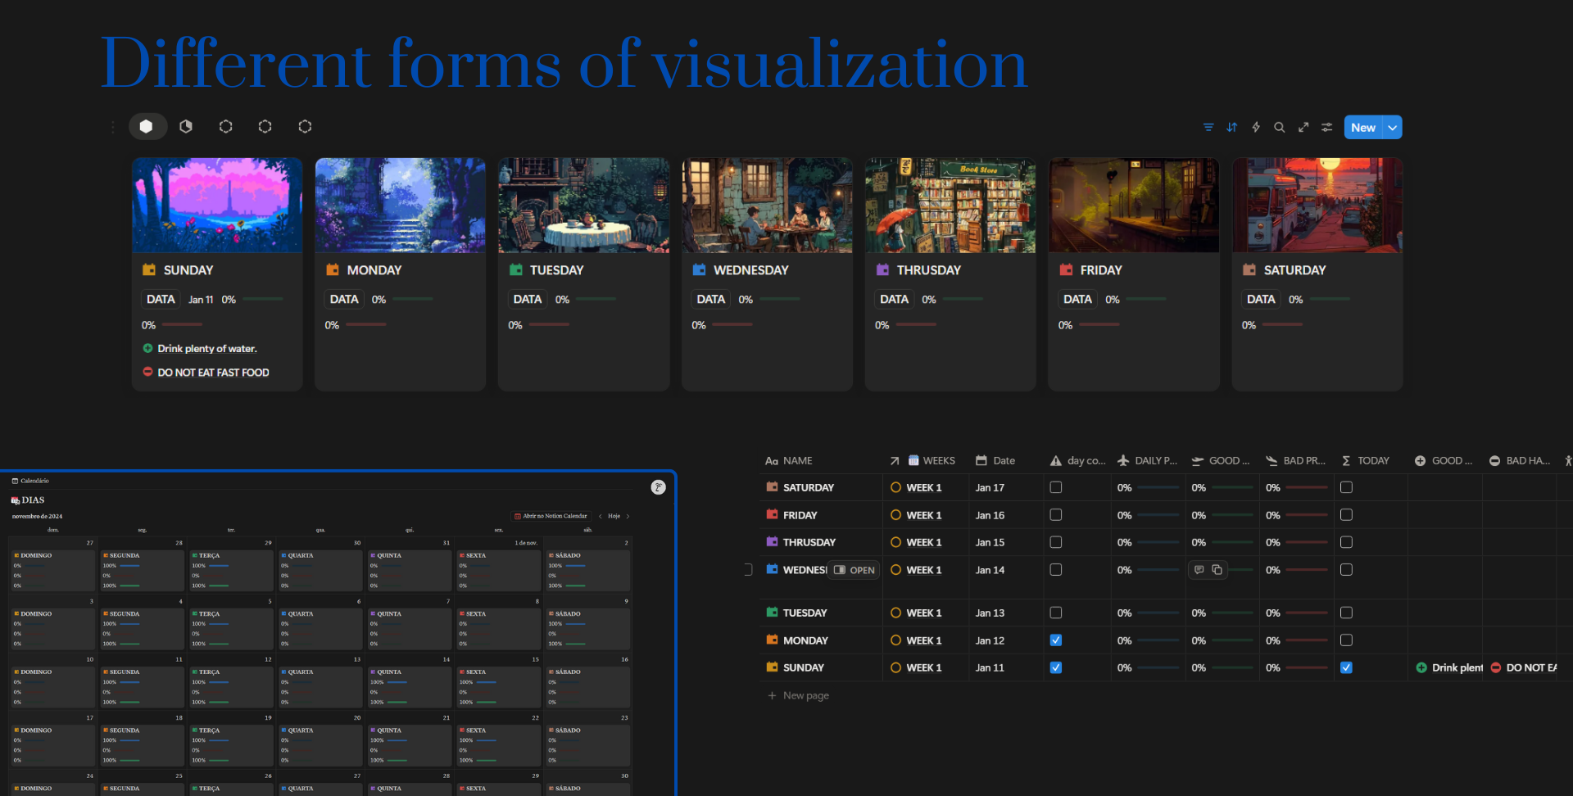Check the TODAY box for SATURDAY
The width and height of the screenshot is (1573, 796).
tap(1346, 487)
